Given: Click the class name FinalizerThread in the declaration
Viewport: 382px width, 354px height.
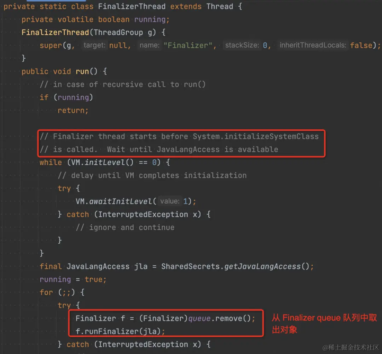Looking at the screenshot, I should 132,6.
